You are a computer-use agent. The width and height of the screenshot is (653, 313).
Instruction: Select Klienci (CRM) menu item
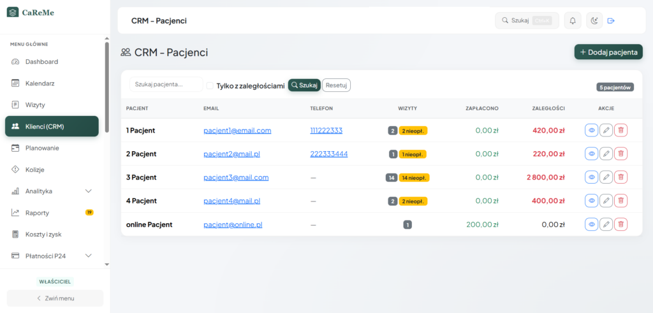pos(52,126)
